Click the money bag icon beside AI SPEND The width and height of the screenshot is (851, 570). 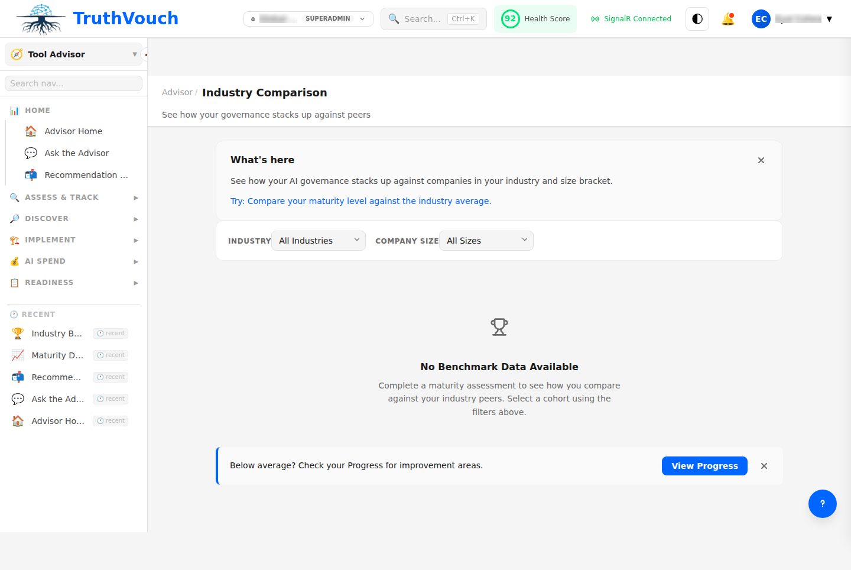pos(15,261)
